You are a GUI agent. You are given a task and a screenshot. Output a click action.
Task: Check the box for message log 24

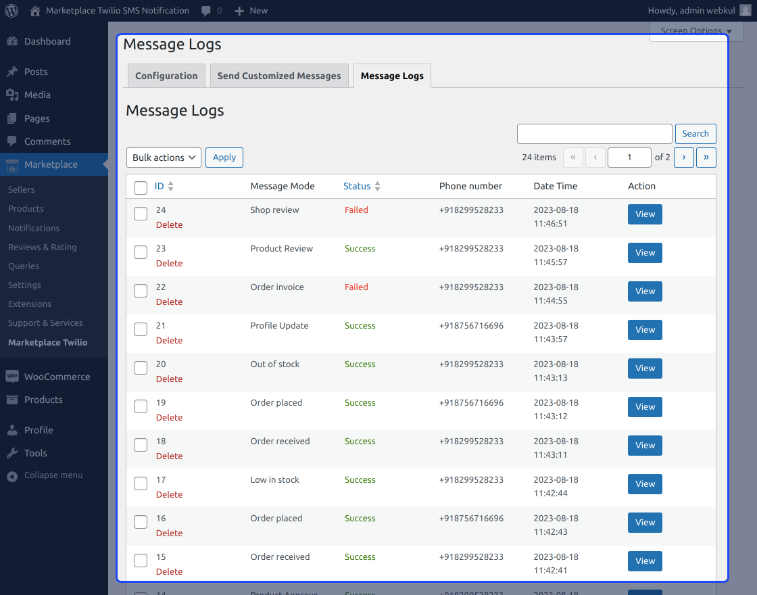point(141,213)
